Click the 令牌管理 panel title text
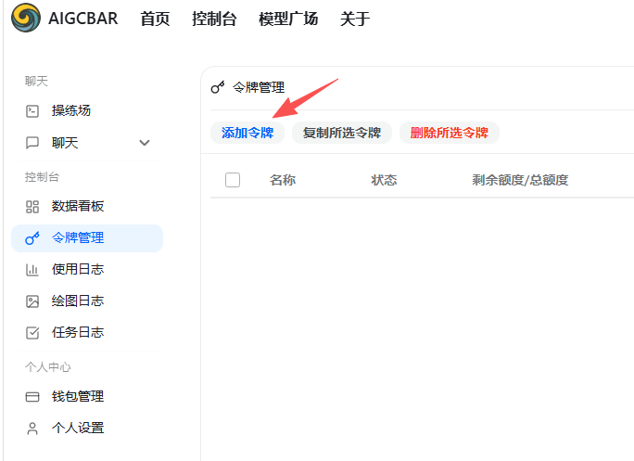Viewport: 634px width, 461px height. (259, 87)
